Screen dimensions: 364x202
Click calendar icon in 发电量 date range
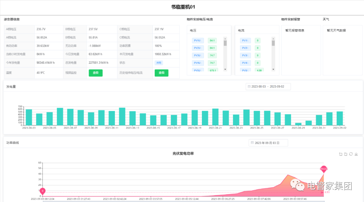tap(249, 87)
